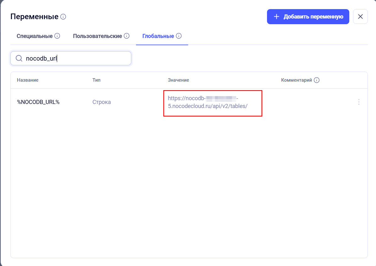Select the Глобальные tab
This screenshot has height=266, width=376.
tap(158, 36)
